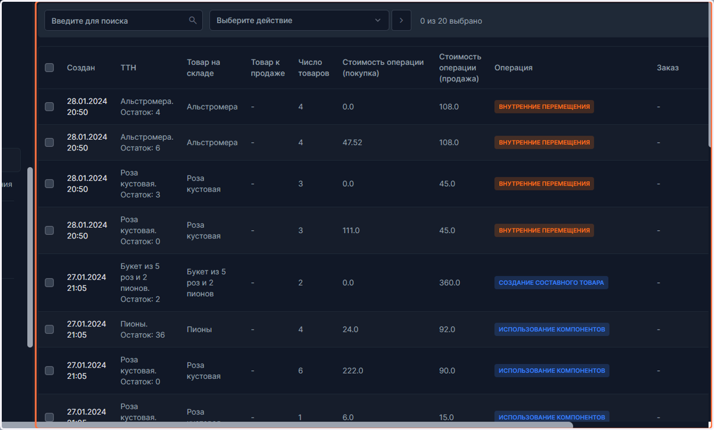Click the "0 из 20 выбрано" selection counter
The width and height of the screenshot is (714, 430).
(451, 21)
